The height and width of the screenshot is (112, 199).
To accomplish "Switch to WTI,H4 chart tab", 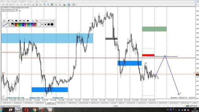I will tap(114, 103).
